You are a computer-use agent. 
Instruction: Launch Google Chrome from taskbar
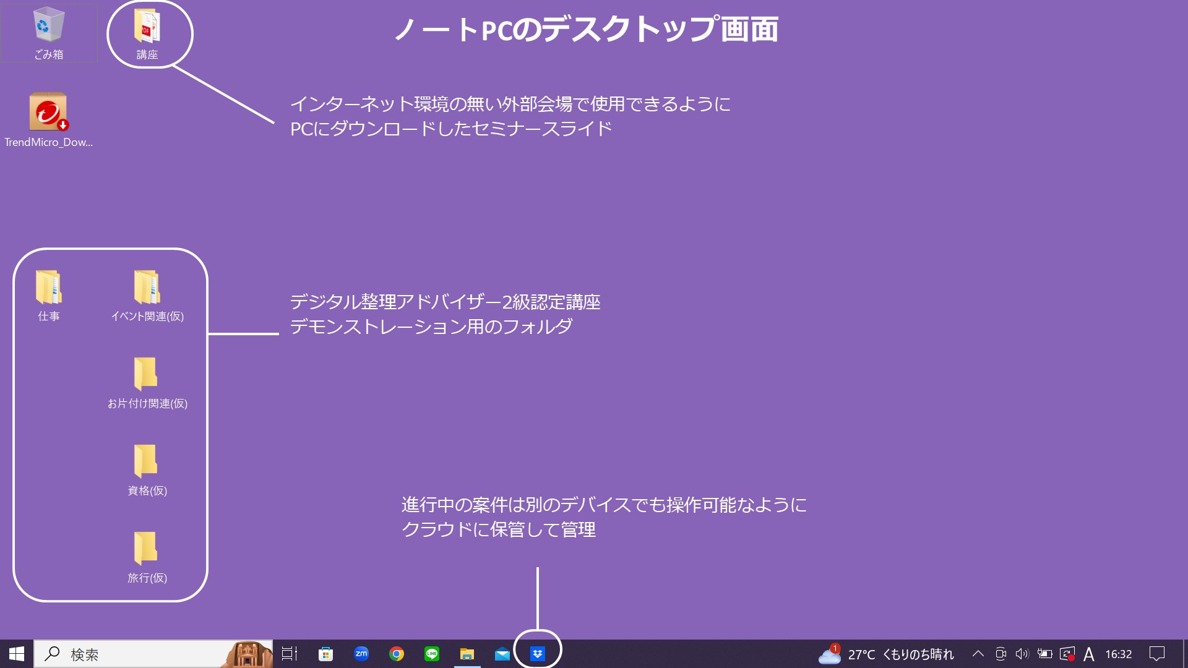click(x=397, y=654)
